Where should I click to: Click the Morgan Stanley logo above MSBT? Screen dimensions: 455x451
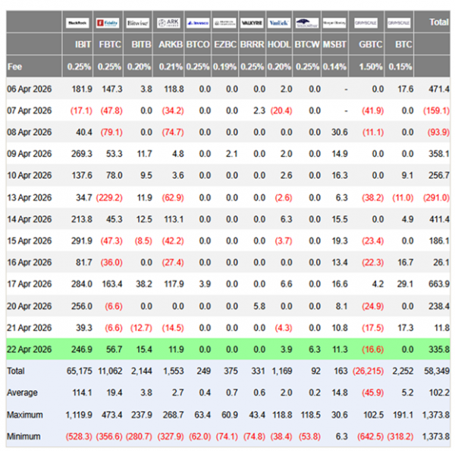[x=334, y=23]
